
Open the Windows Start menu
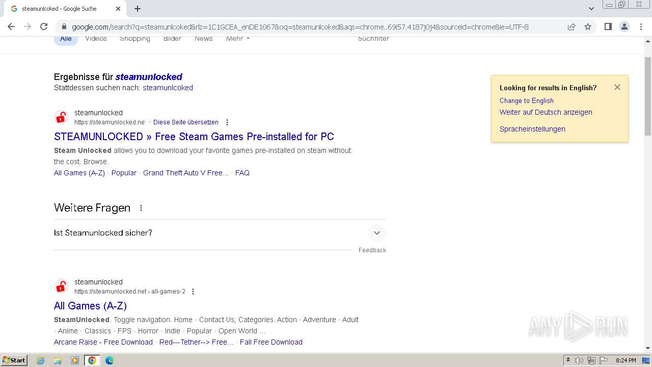click(x=14, y=360)
